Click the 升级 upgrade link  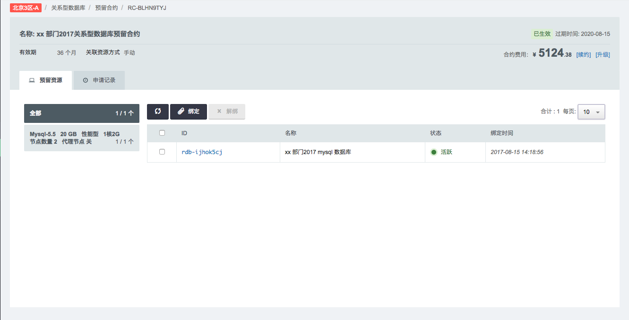point(603,55)
